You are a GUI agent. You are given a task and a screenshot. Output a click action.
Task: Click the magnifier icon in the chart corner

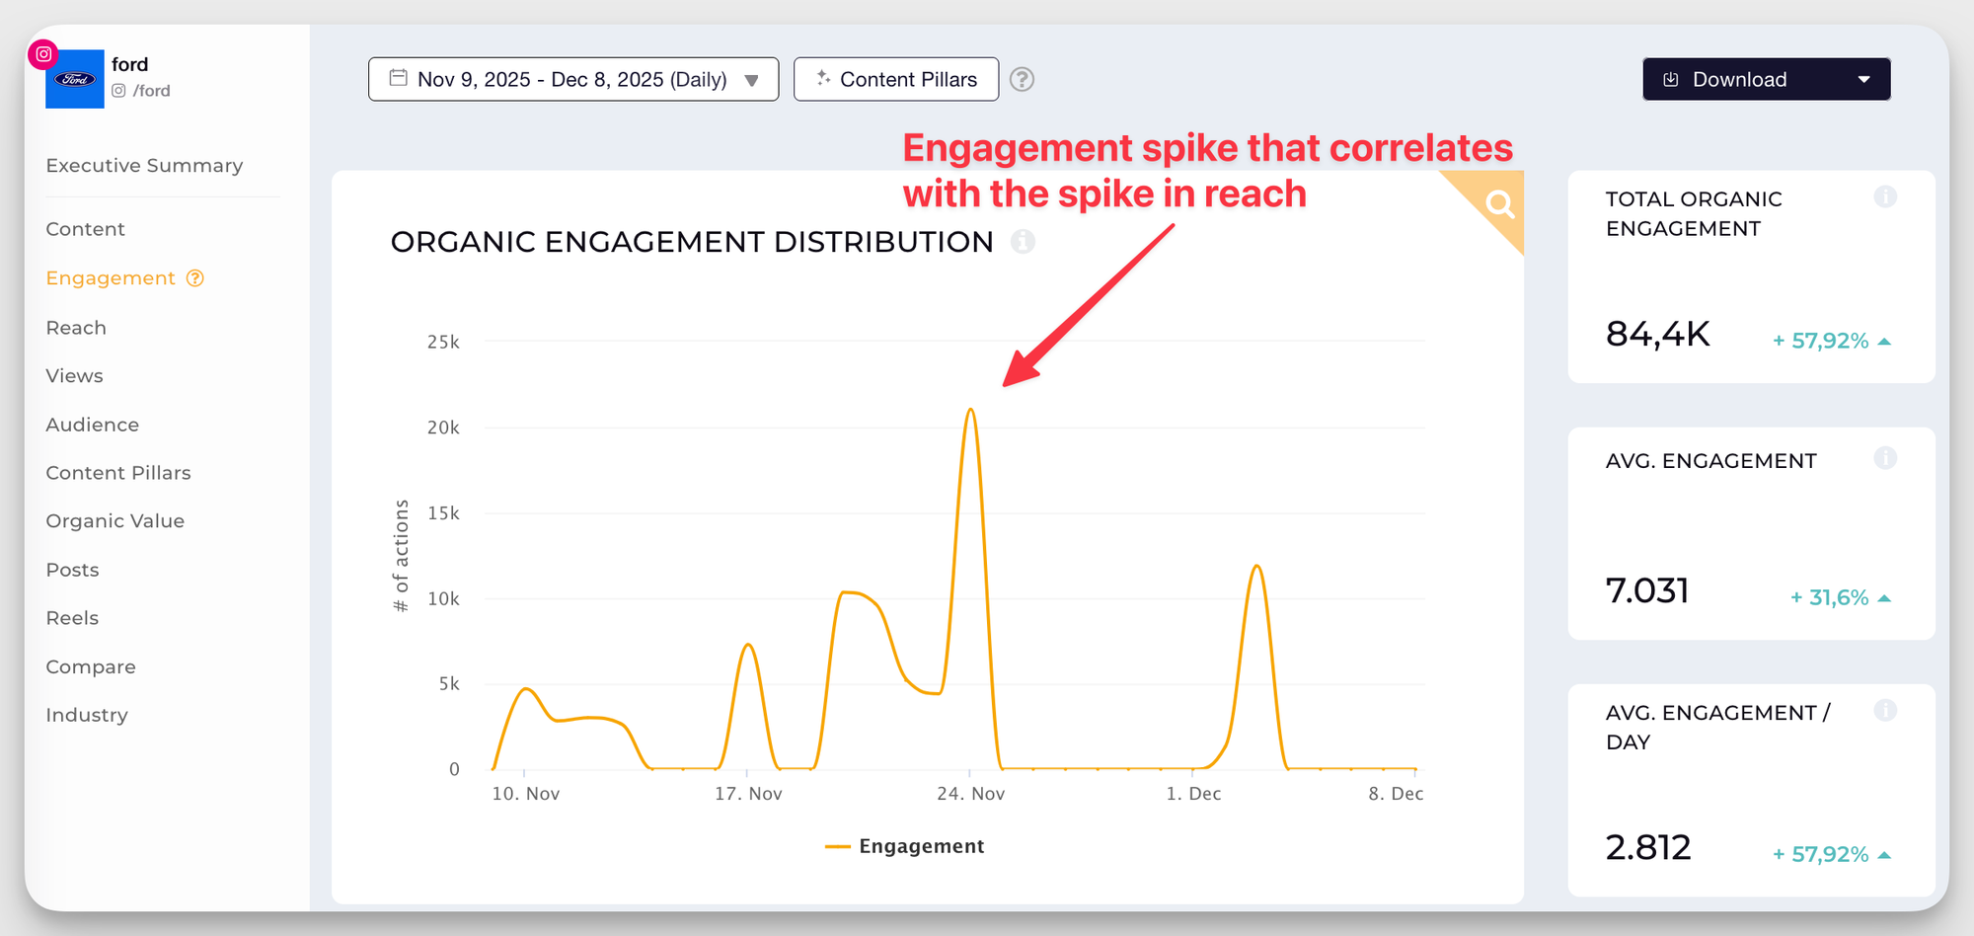click(x=1499, y=204)
